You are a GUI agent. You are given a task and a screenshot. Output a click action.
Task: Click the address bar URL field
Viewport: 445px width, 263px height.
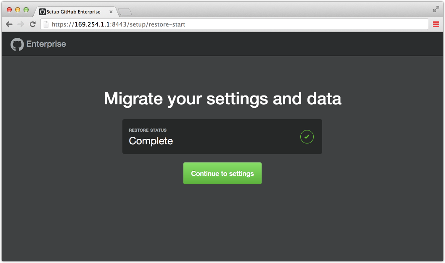click(234, 24)
